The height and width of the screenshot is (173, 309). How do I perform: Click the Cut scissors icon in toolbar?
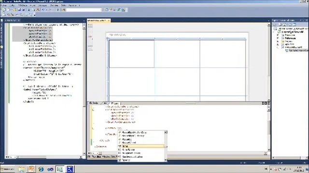click(x=29, y=10)
